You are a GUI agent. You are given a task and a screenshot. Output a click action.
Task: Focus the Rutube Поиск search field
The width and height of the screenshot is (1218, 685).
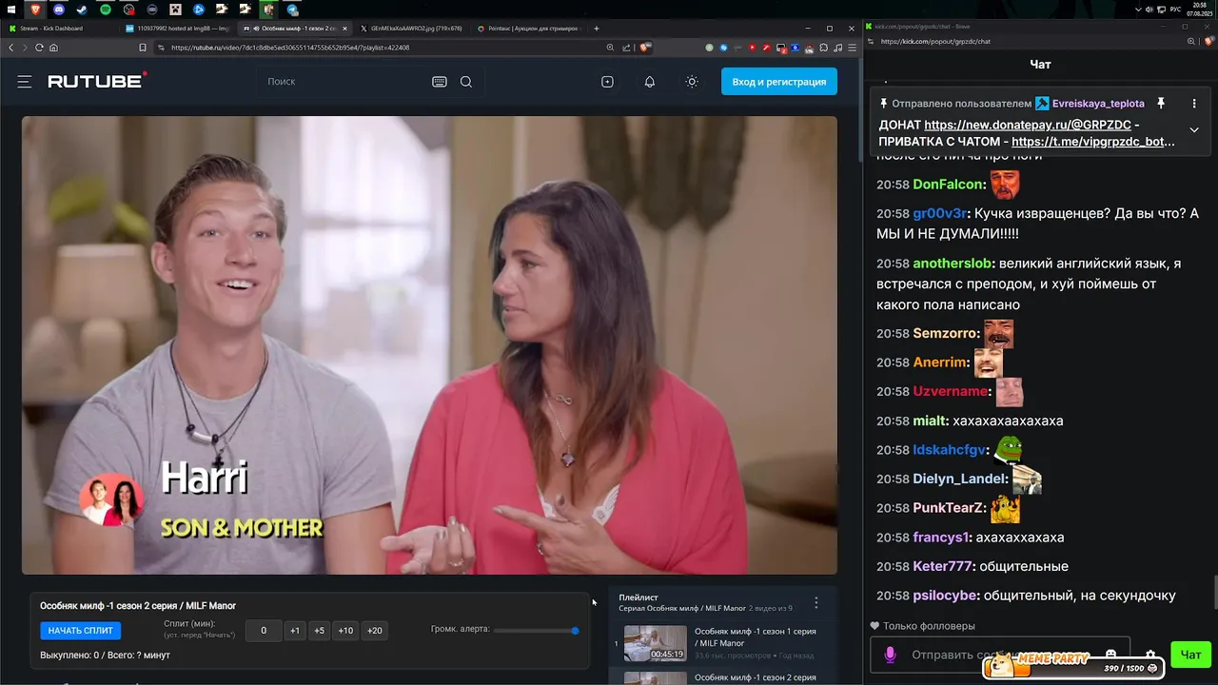click(343, 82)
